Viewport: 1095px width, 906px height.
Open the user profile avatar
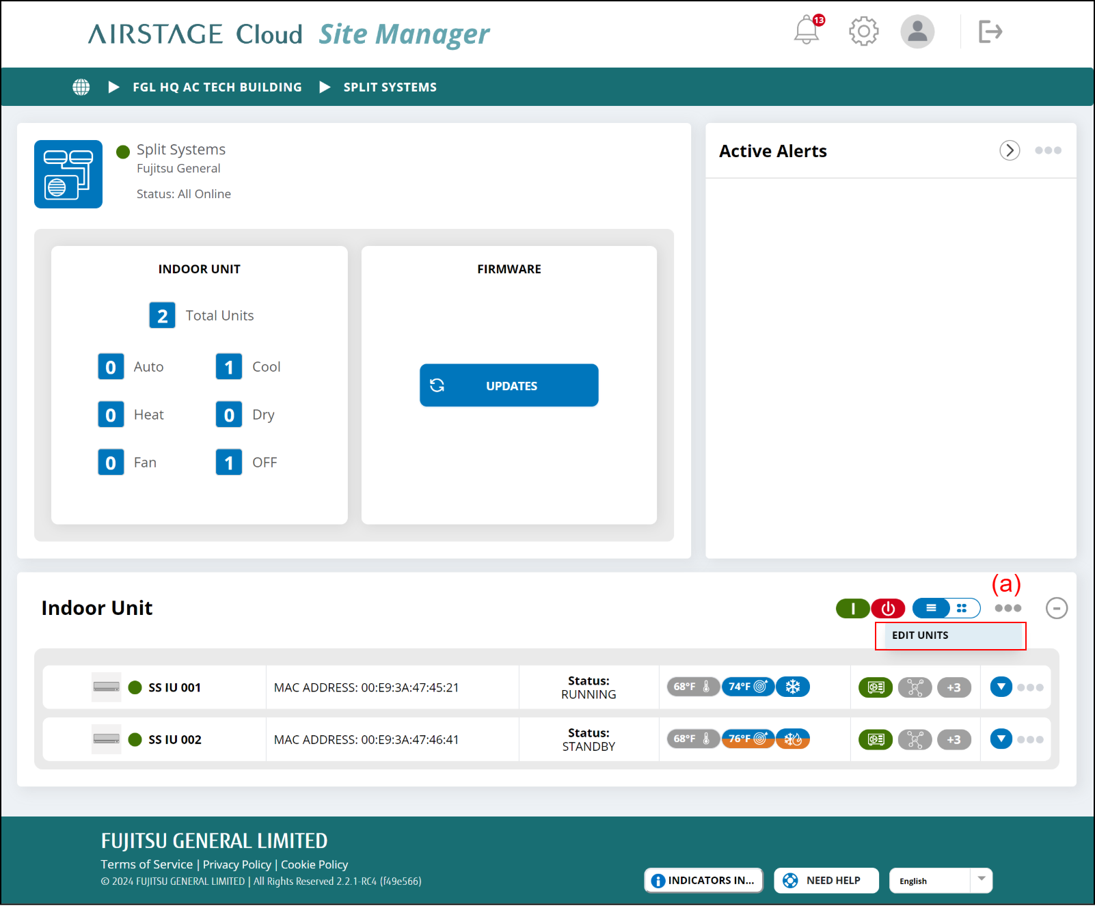917,31
